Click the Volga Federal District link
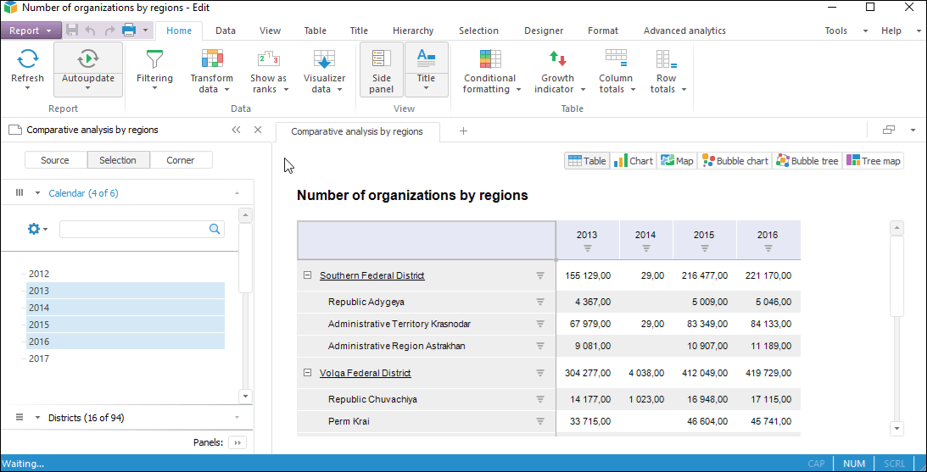This screenshot has width=927, height=472. 365,373
